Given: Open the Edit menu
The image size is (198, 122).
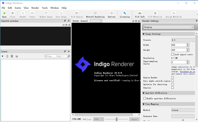Looking at the screenshot, I should pos(10,8).
